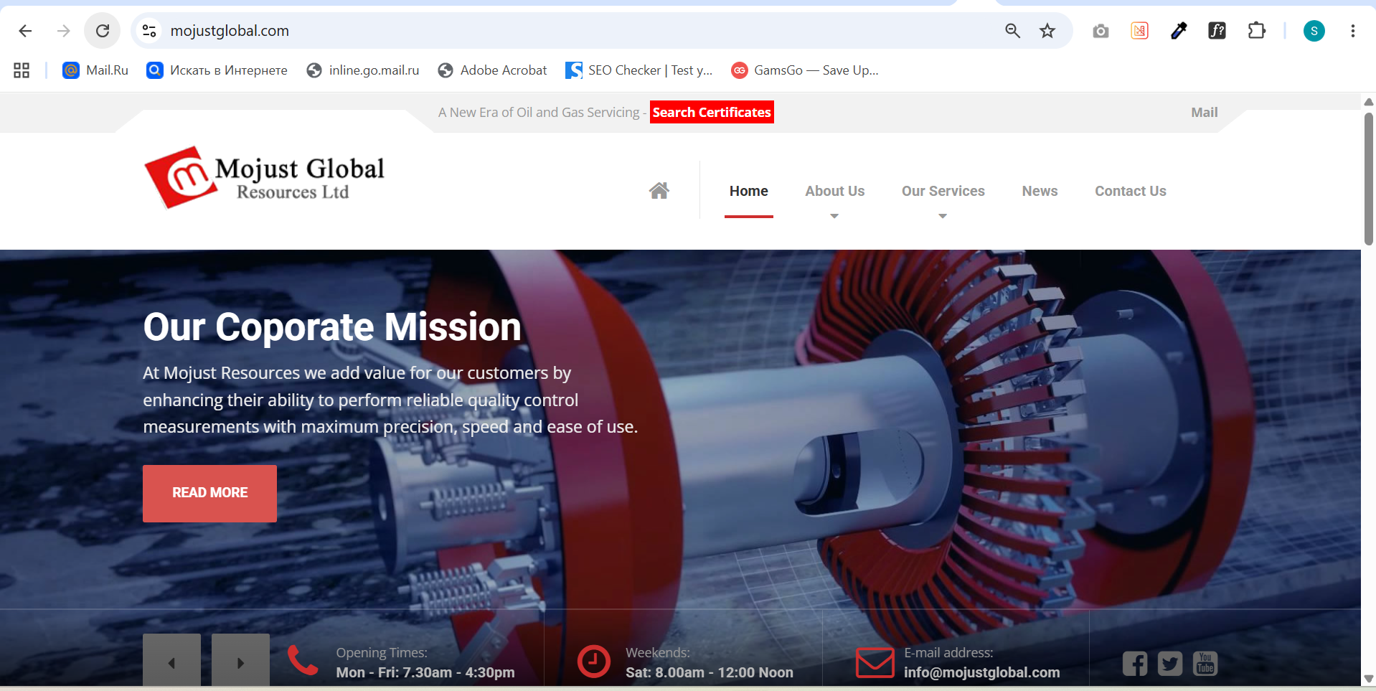Screen dimensions: 1376x691
Task: Open the YouTube icon in the footer bar
Action: [x=1205, y=664]
